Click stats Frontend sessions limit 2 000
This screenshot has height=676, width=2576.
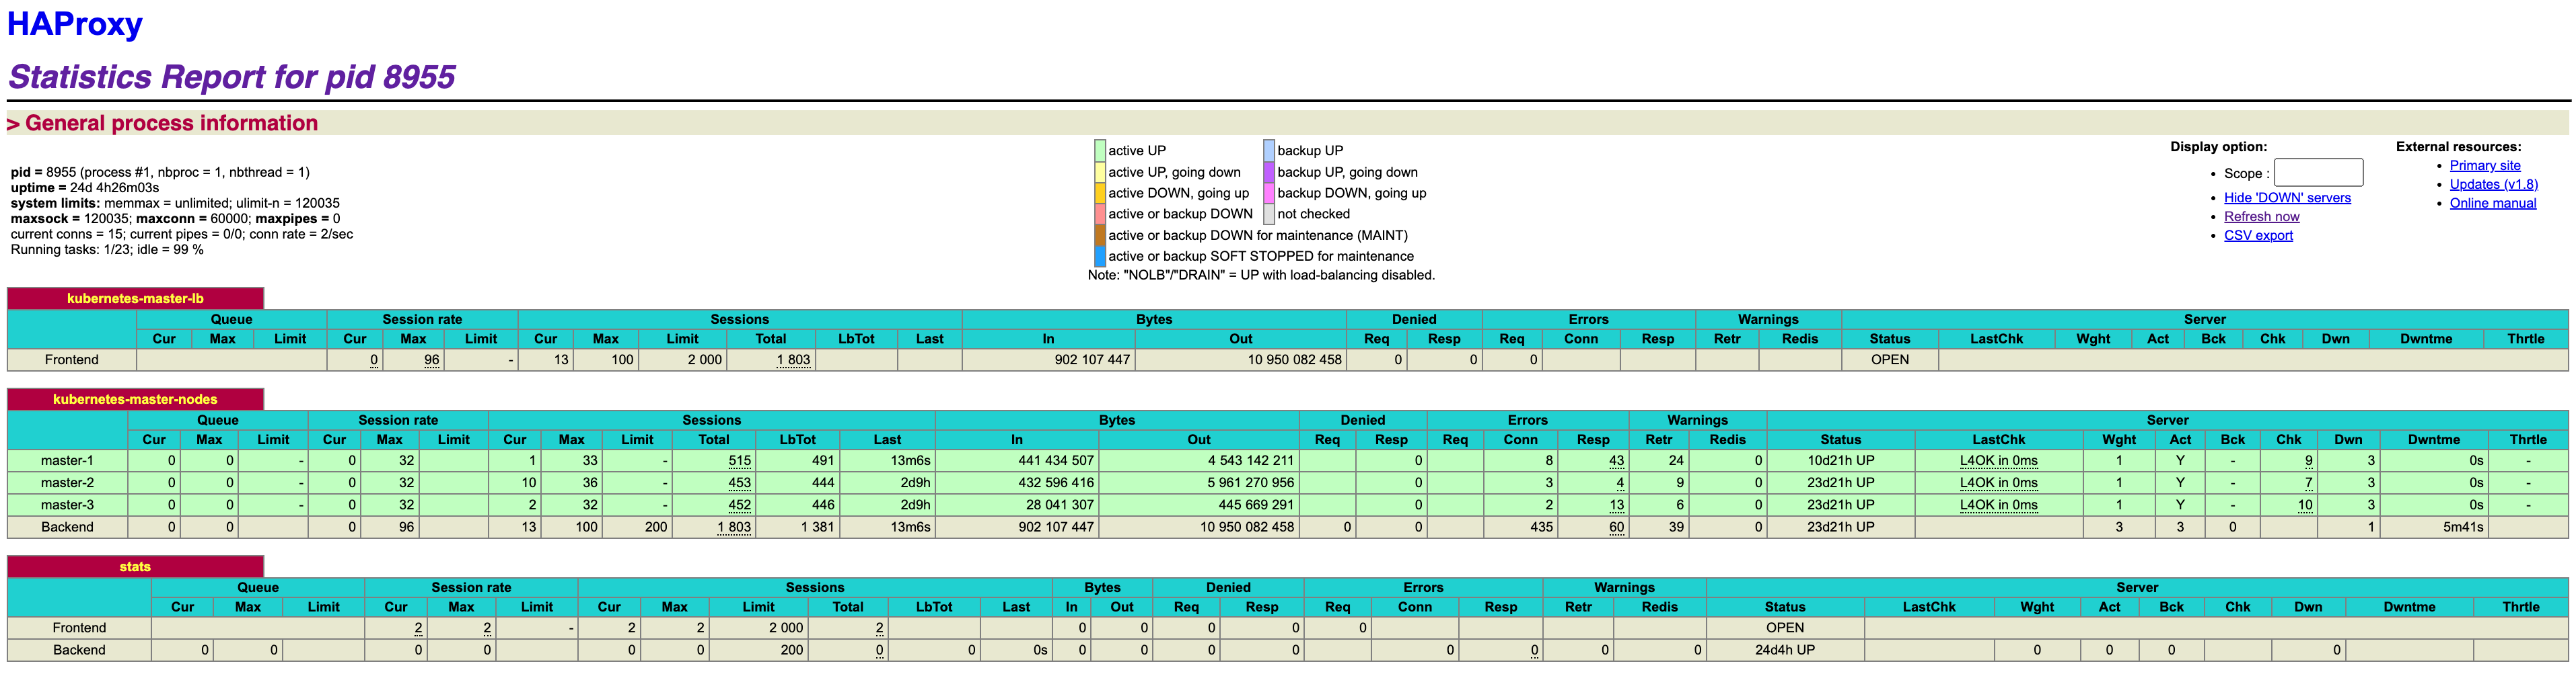point(785,628)
